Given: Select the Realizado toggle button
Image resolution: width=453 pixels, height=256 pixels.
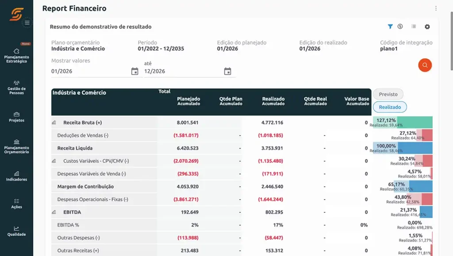Looking at the screenshot, I should [x=390, y=107].
